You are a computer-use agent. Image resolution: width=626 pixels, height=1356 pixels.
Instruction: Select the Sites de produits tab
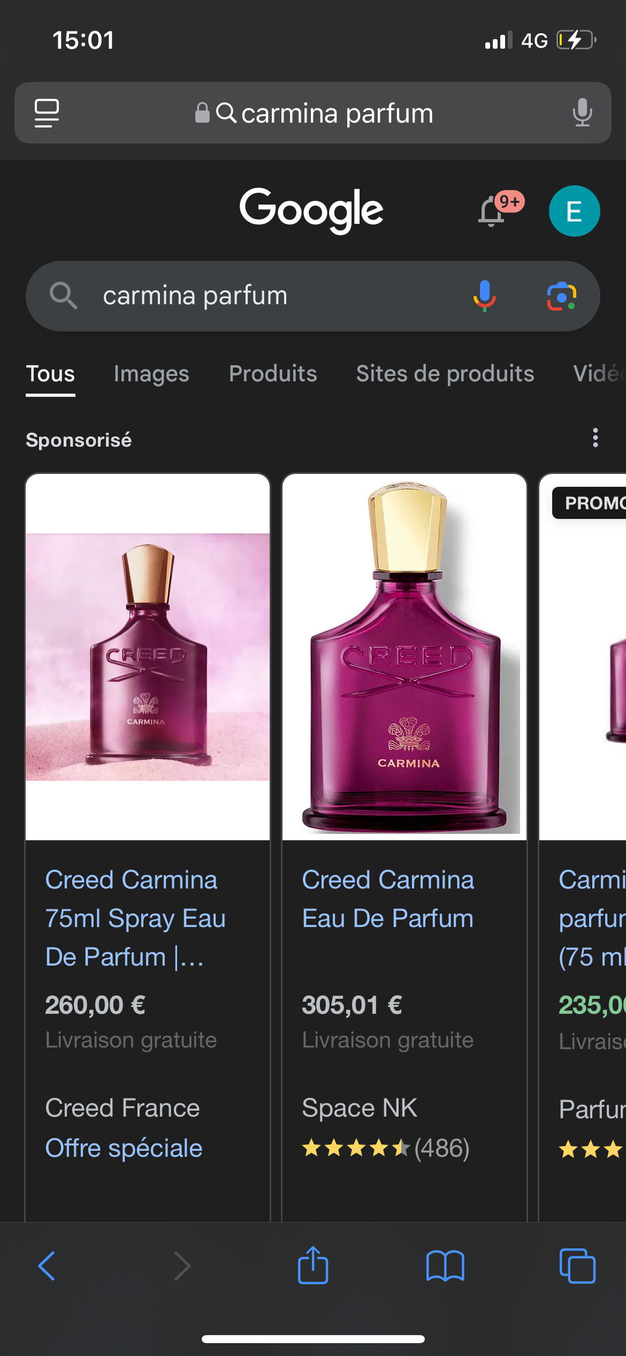pos(445,374)
